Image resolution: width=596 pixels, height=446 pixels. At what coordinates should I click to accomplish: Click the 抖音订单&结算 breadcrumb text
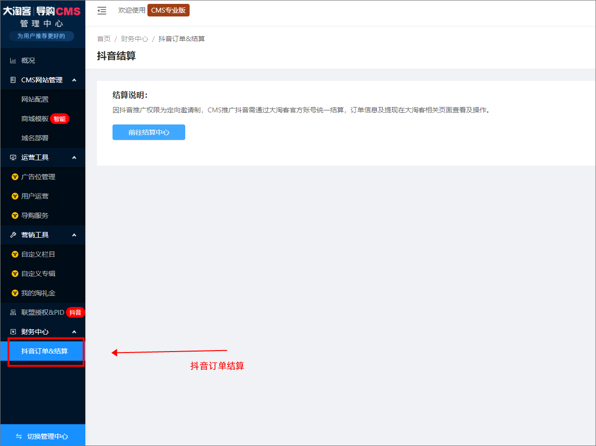[x=182, y=39]
